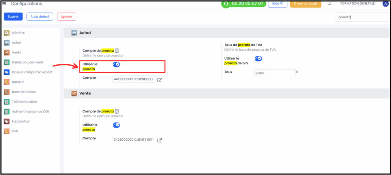The width and height of the screenshot is (391, 175).
Task: Open the 4413000000 FOURNISSEU account dropdown
Action: click(134, 79)
